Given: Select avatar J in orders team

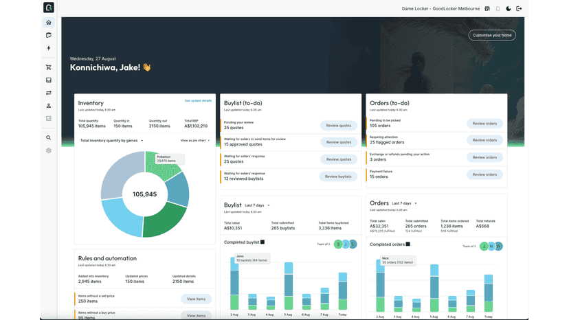Looking at the screenshot, I should coord(484,247).
